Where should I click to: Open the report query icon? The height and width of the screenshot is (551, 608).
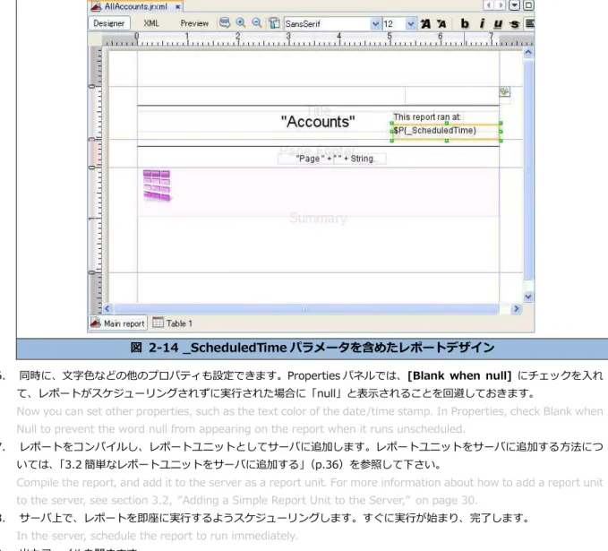225,23
